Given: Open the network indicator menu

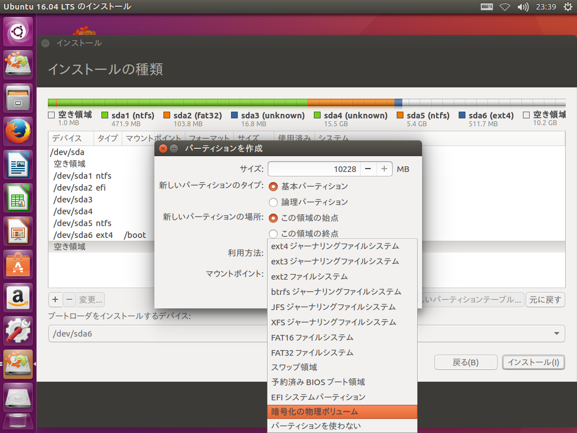Looking at the screenshot, I should point(505,7).
